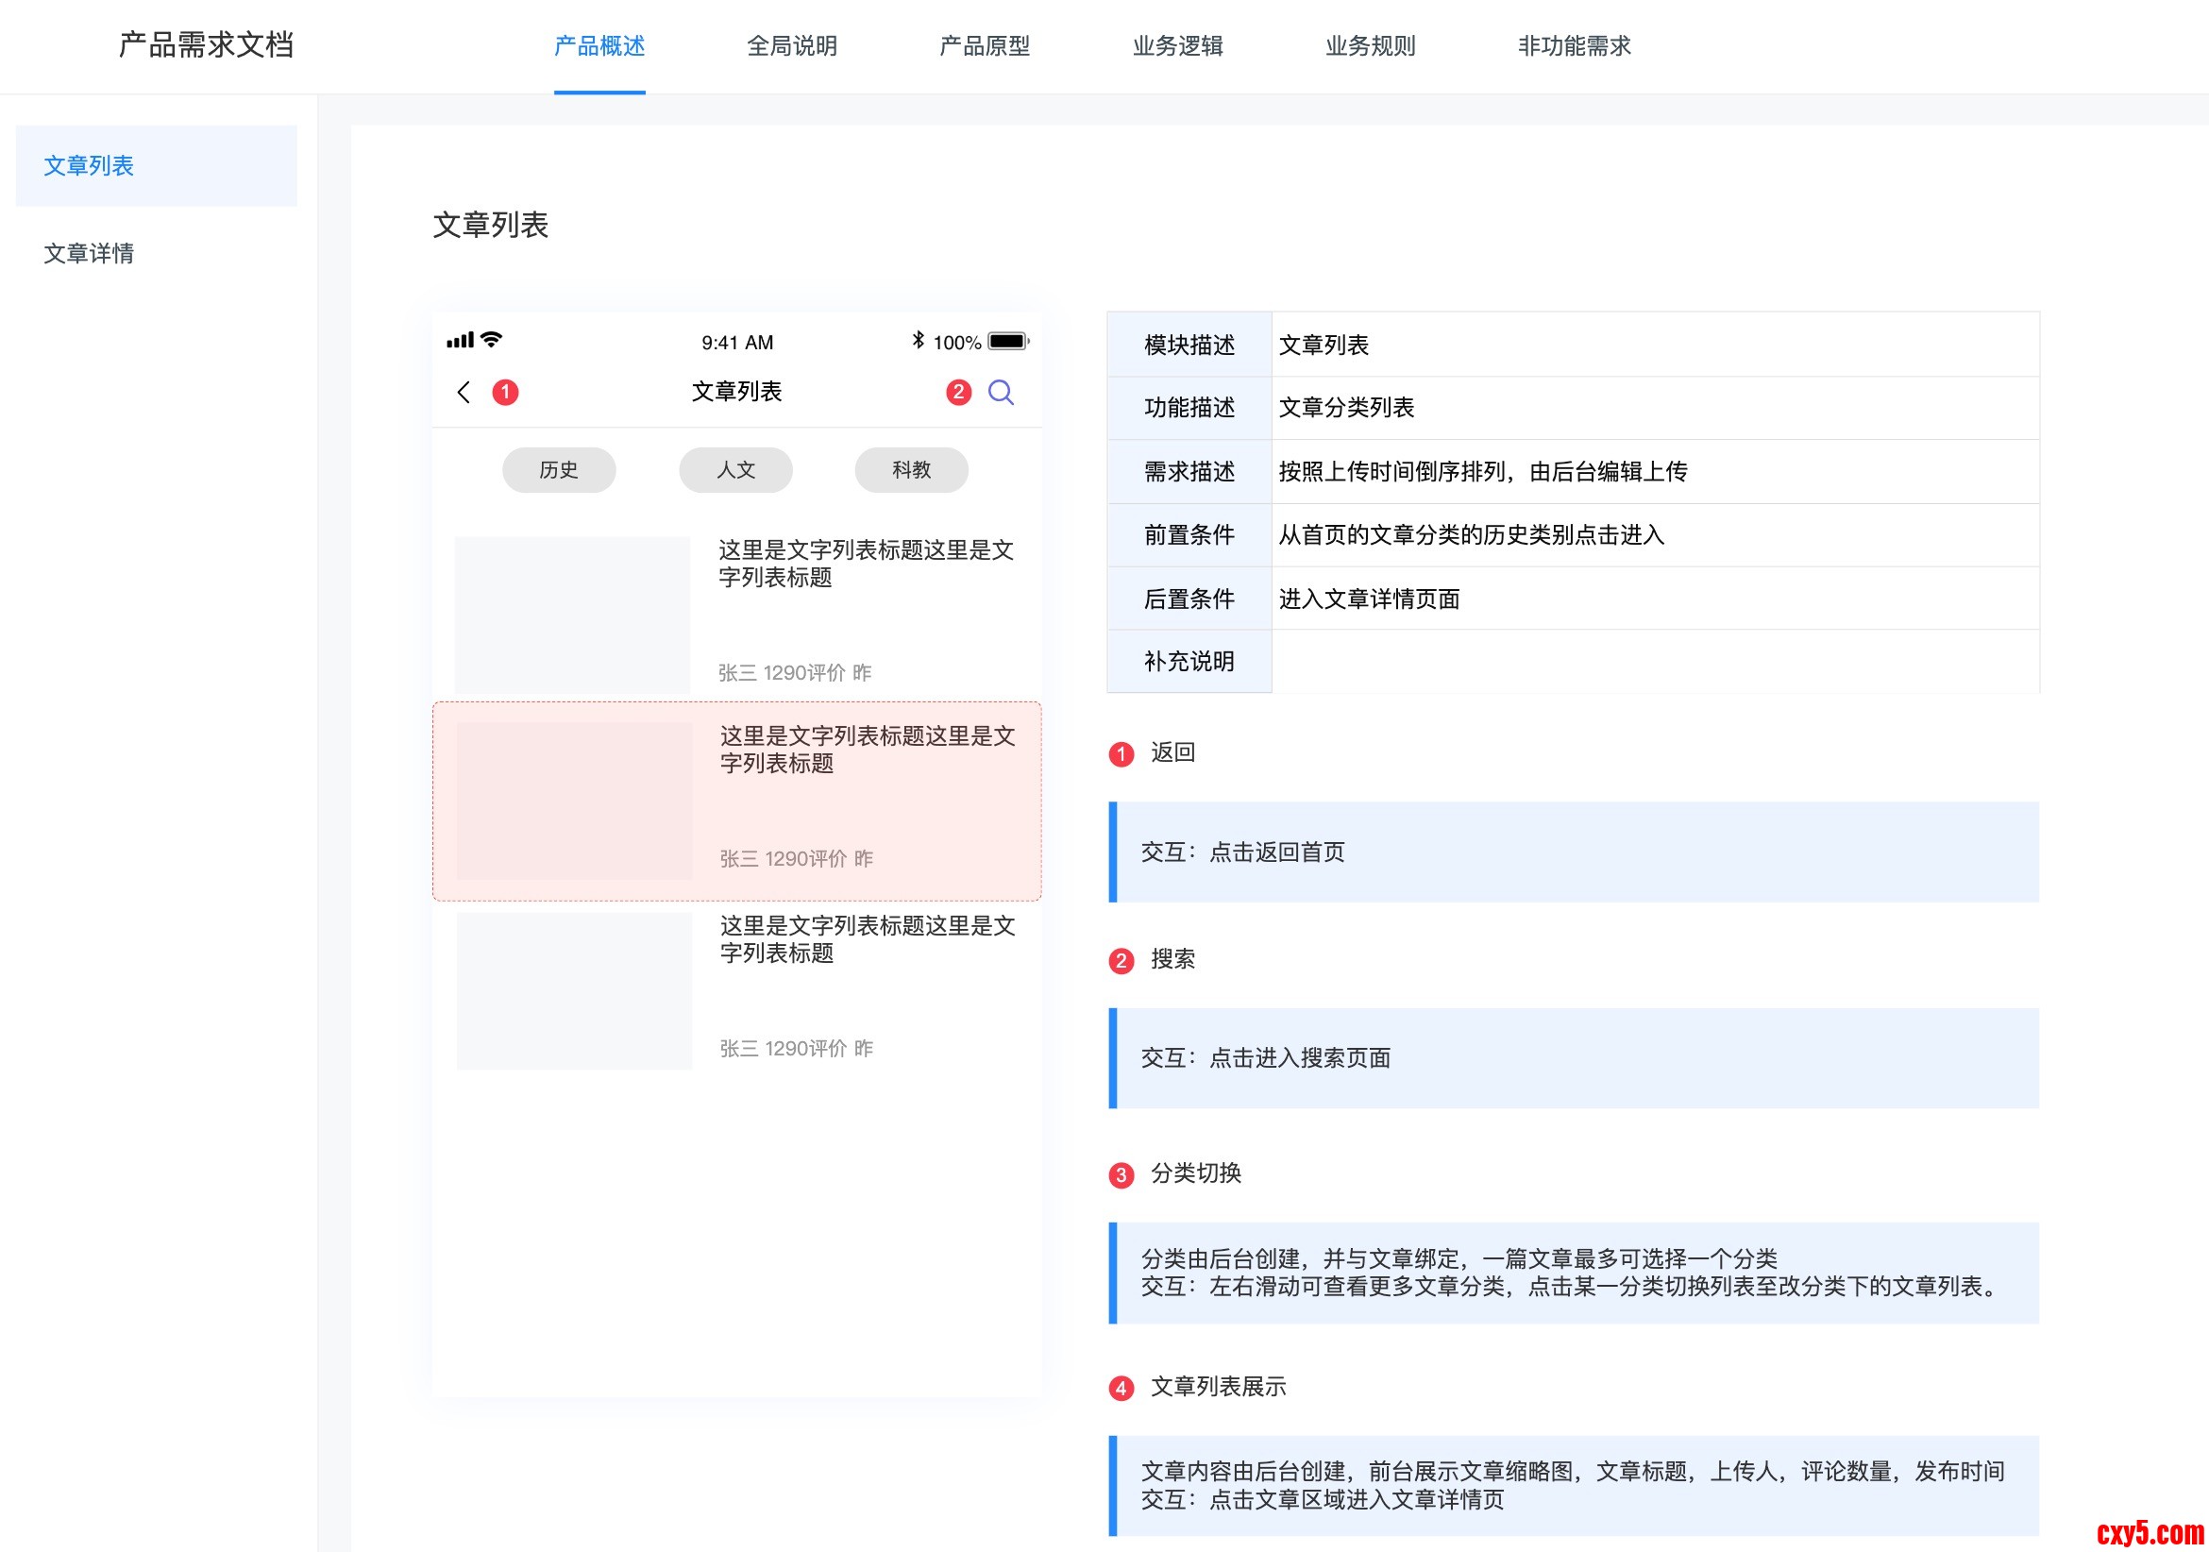Select 文章列表 in the left sidebar

click(89, 165)
